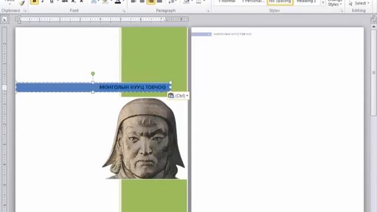Viewport: 377px width, 212px height.
Task: Center the text
Action: click(142, 2)
